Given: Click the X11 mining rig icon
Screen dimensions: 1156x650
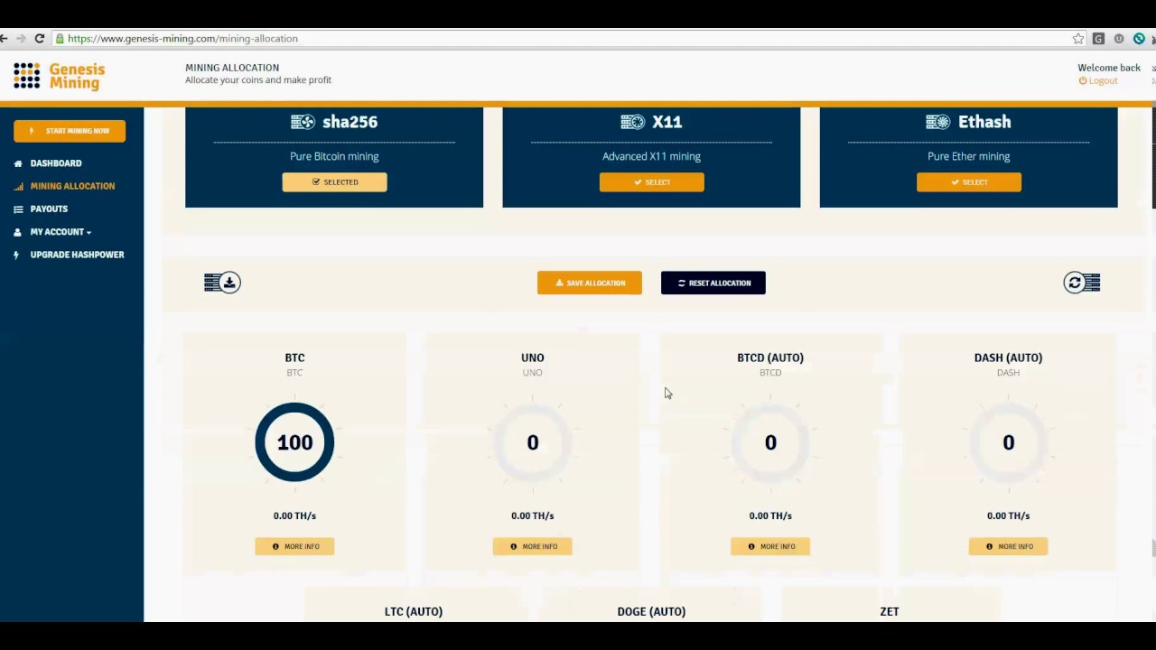Looking at the screenshot, I should click(633, 122).
